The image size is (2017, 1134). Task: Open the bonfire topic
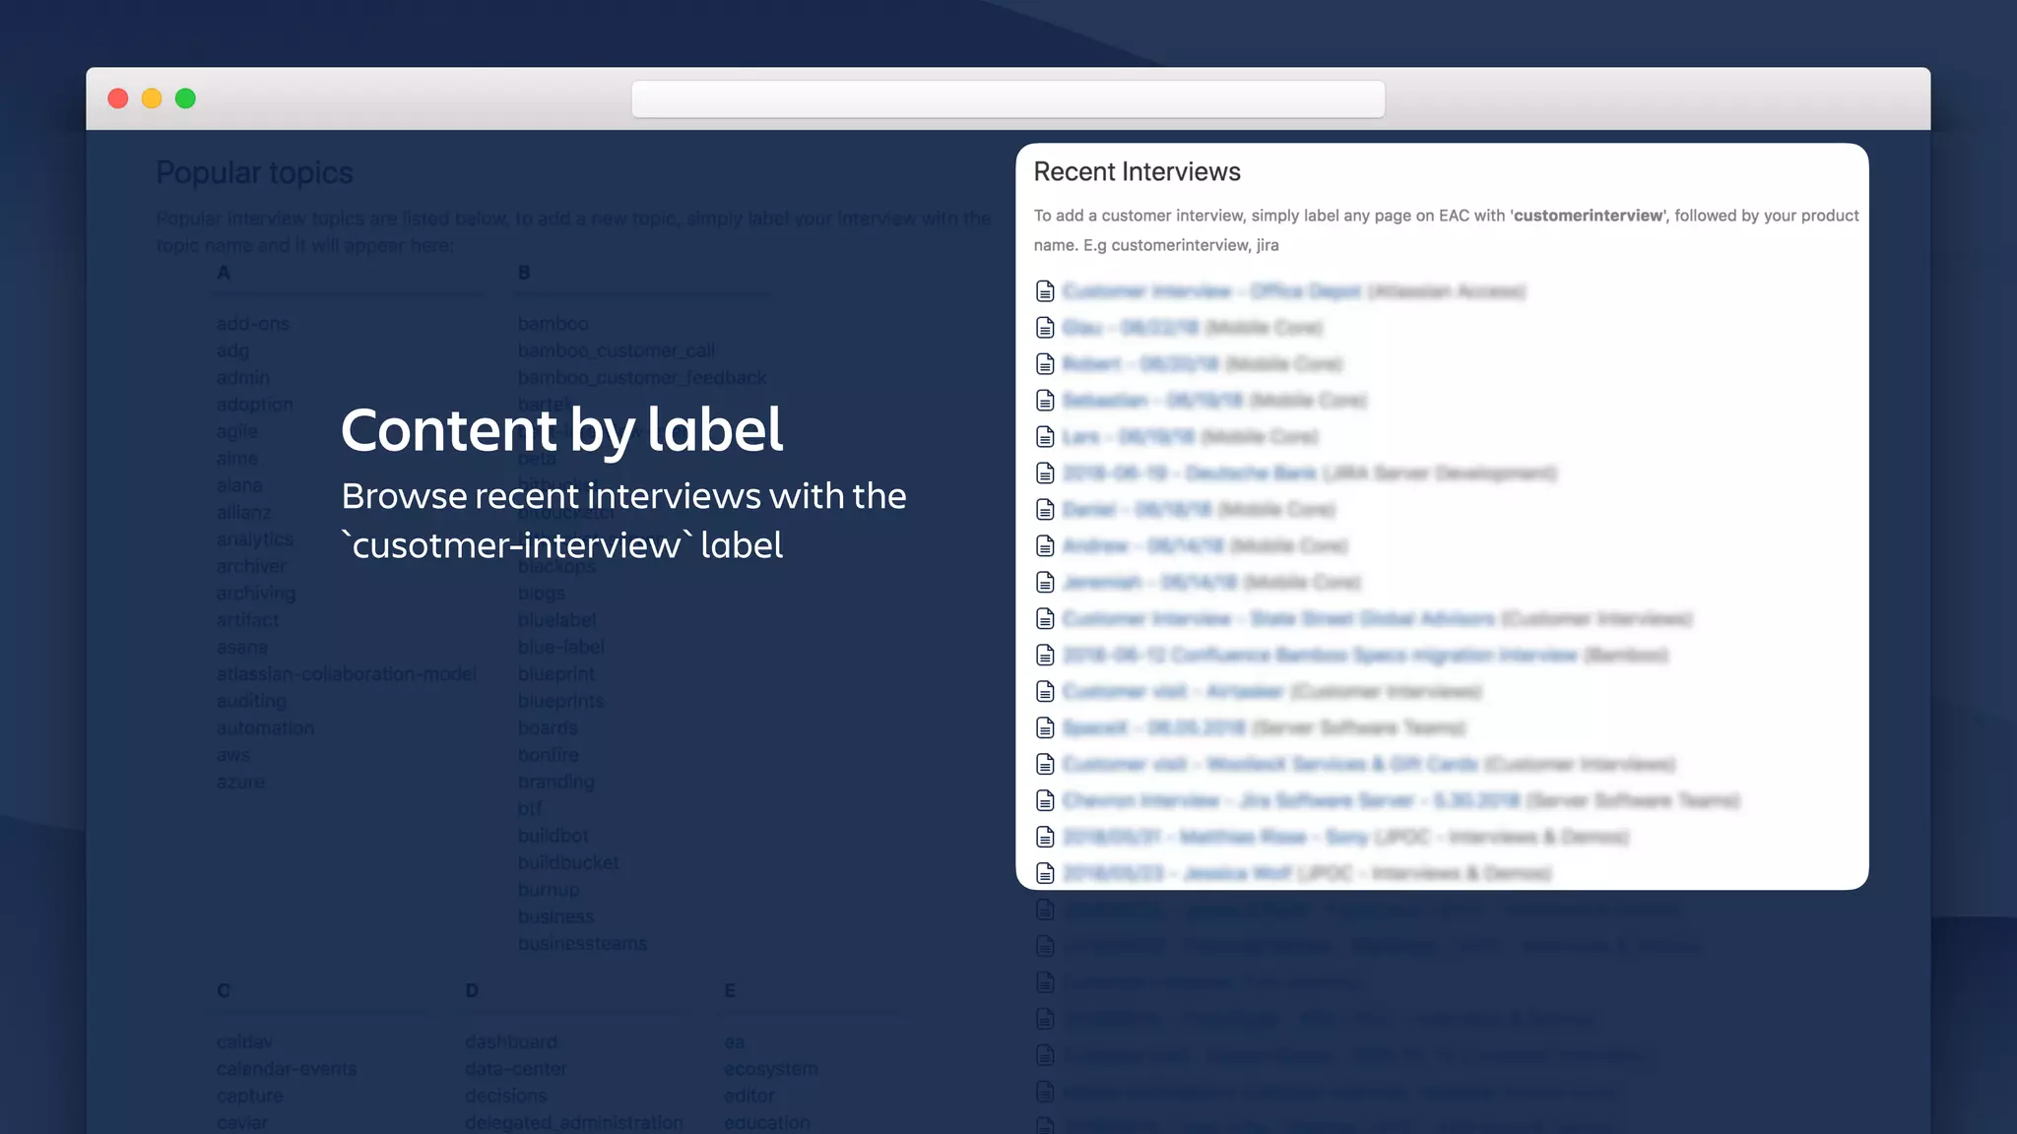tap(549, 755)
